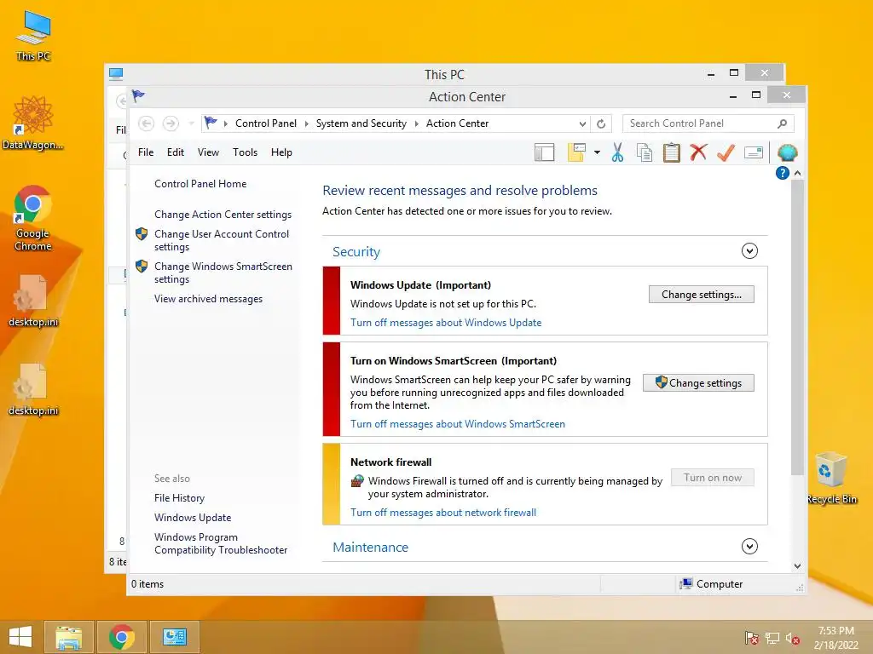The height and width of the screenshot is (654, 873).
Task: Click the Email envelope toolbar icon
Action: [x=754, y=152]
